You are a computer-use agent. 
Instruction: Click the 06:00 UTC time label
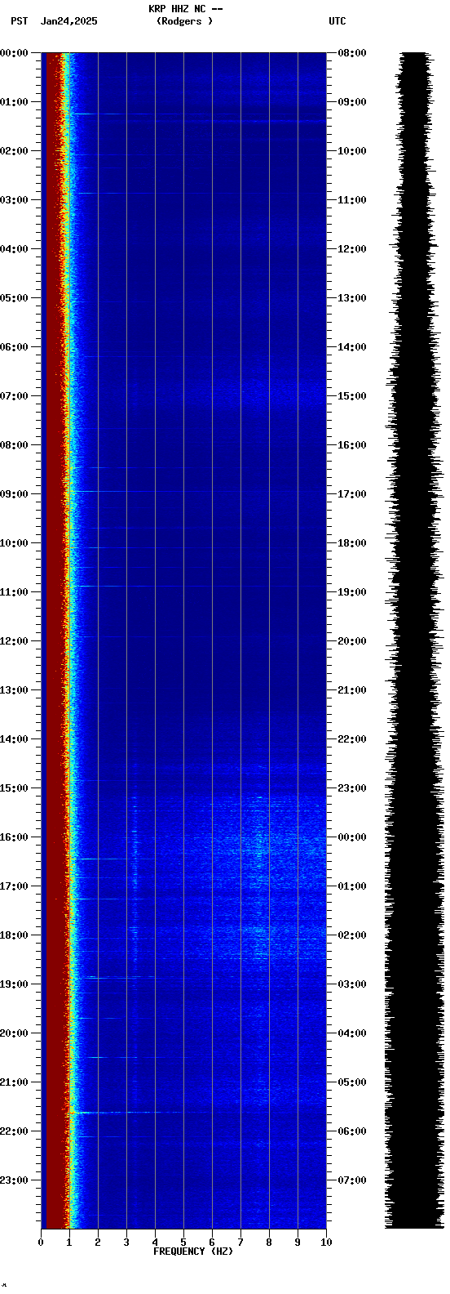pos(352,1131)
